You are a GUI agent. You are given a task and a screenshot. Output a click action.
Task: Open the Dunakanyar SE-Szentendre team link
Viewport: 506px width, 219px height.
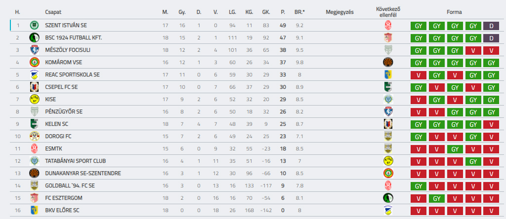tap(83, 173)
